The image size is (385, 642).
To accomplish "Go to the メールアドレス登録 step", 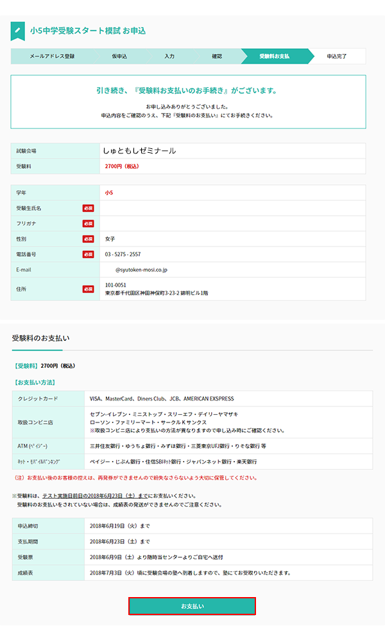I will [x=51, y=56].
